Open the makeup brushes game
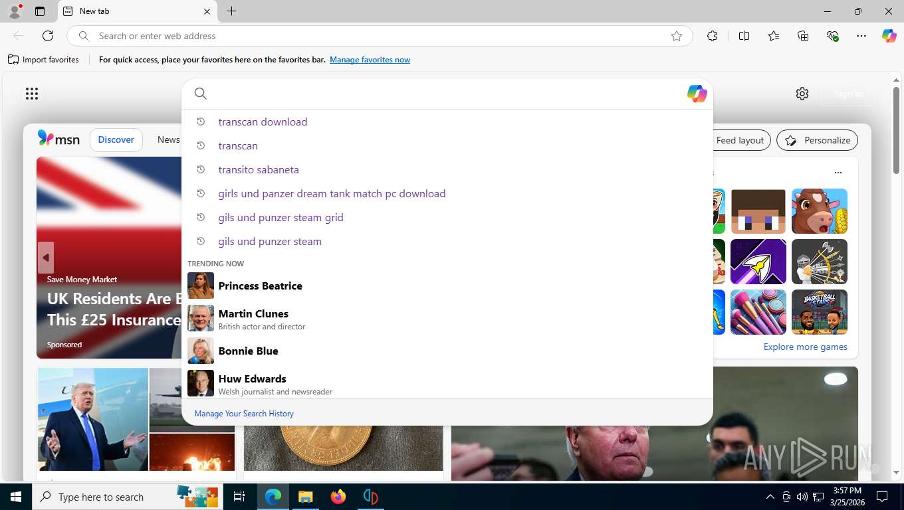The width and height of the screenshot is (904, 510). pyautogui.click(x=758, y=312)
